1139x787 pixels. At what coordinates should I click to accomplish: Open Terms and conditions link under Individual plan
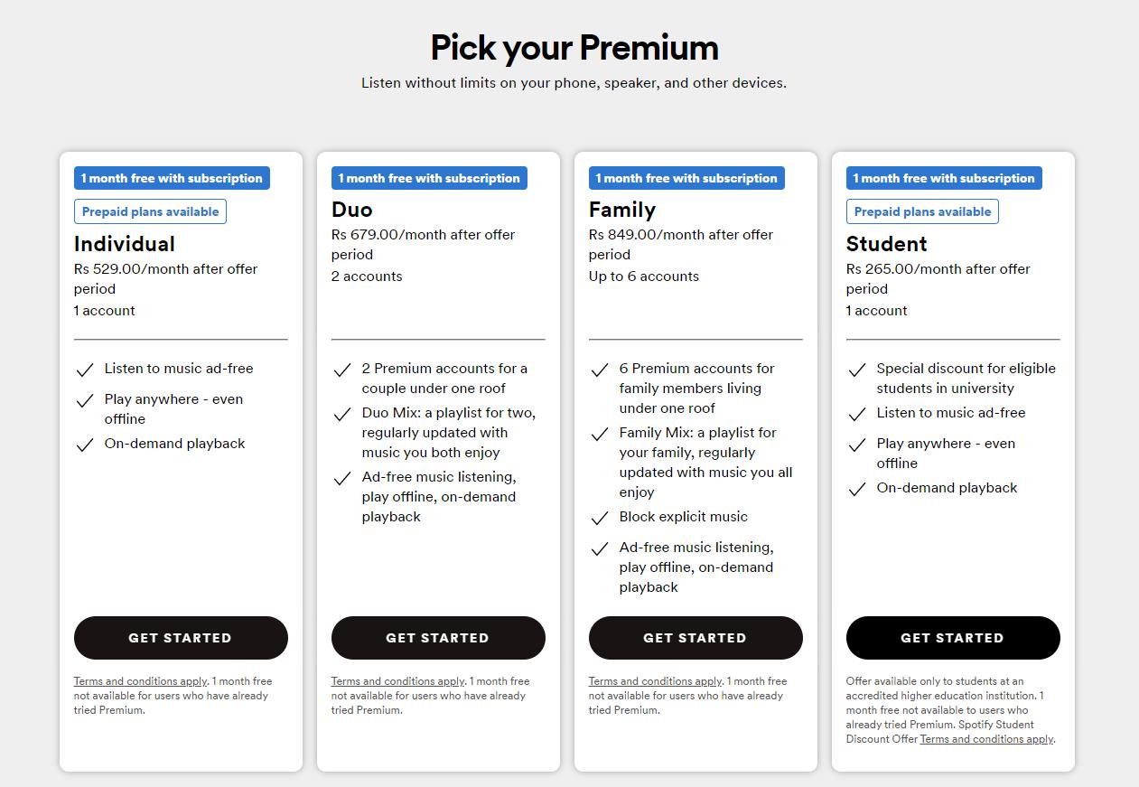(x=141, y=681)
